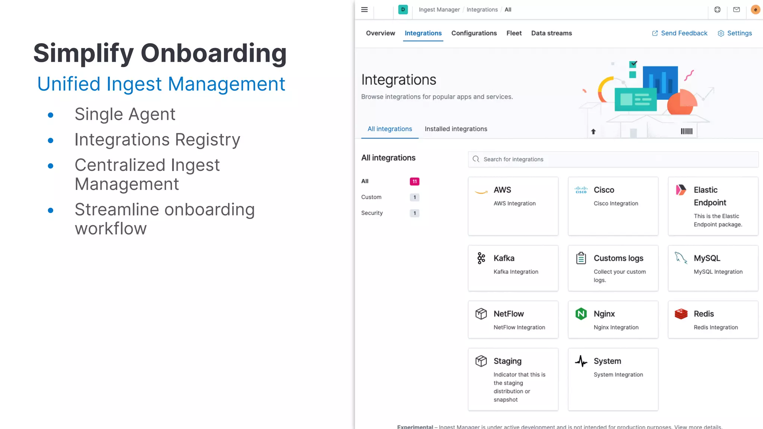Filter by the Custom category
The width and height of the screenshot is (763, 429).
coord(371,197)
